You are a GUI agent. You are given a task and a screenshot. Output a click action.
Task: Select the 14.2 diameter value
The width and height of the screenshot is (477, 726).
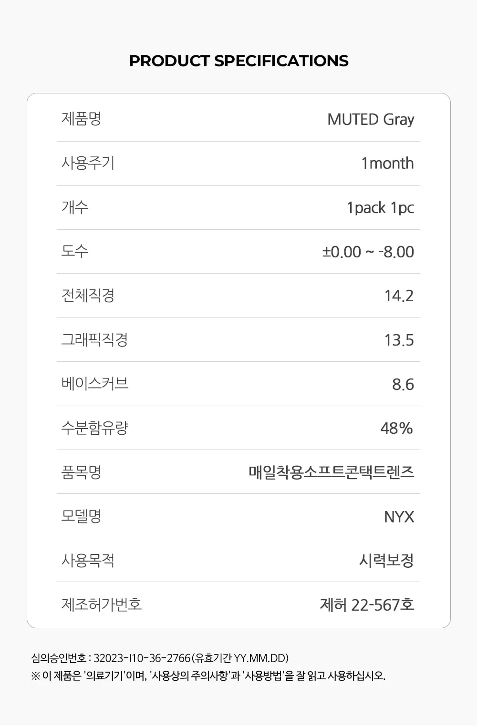pos(399,296)
